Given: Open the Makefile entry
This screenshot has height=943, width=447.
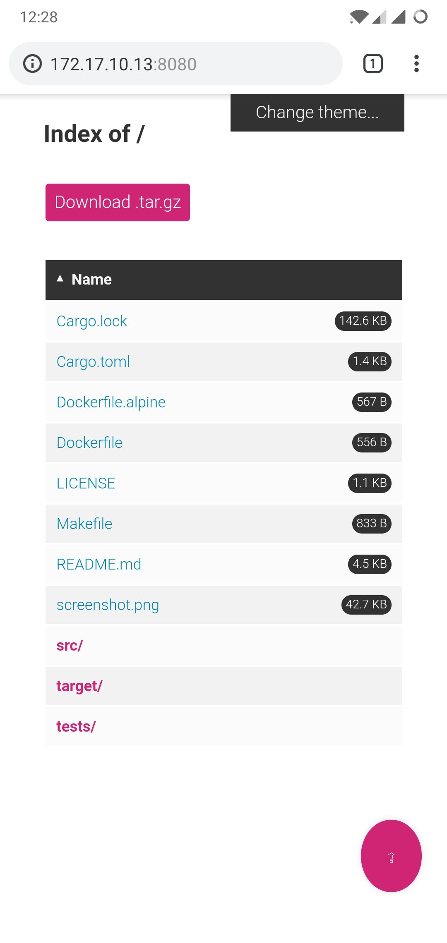Looking at the screenshot, I should click(84, 524).
